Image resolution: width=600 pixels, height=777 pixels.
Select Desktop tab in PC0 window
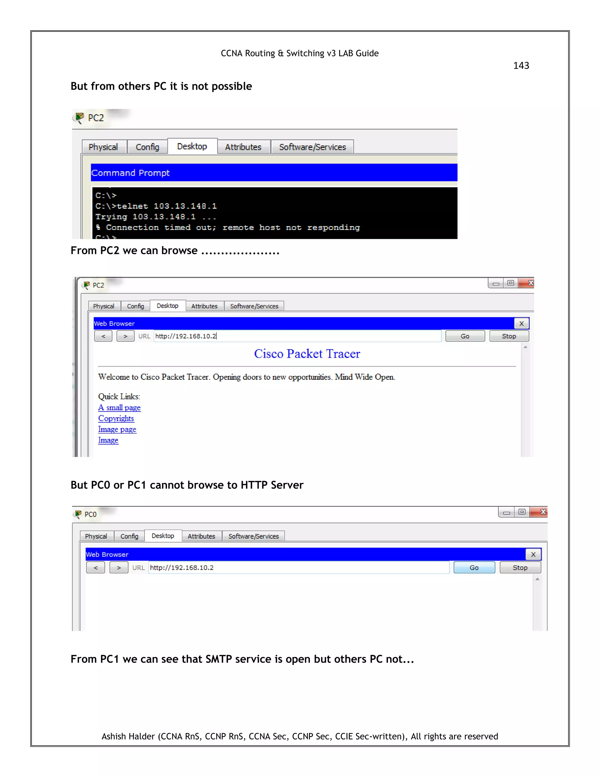pos(163,536)
